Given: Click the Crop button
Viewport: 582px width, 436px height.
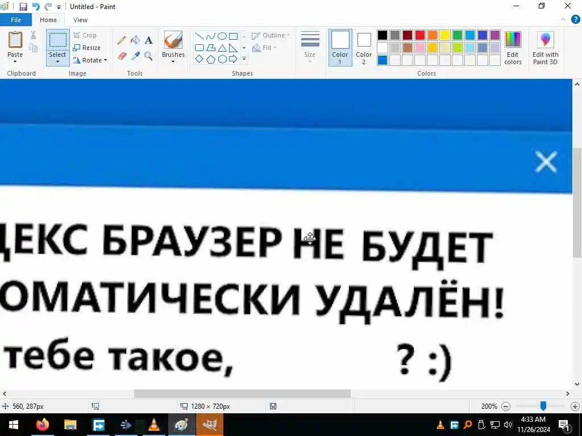Looking at the screenshot, I should (85, 35).
